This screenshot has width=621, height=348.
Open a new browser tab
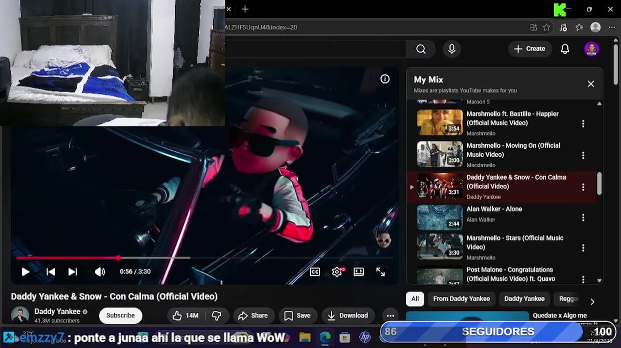[245, 9]
